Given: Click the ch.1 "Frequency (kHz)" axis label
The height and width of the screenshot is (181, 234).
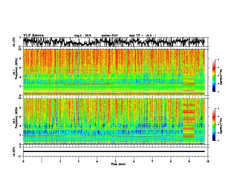Looking at the screenshot, I should pyautogui.click(x=16, y=69).
